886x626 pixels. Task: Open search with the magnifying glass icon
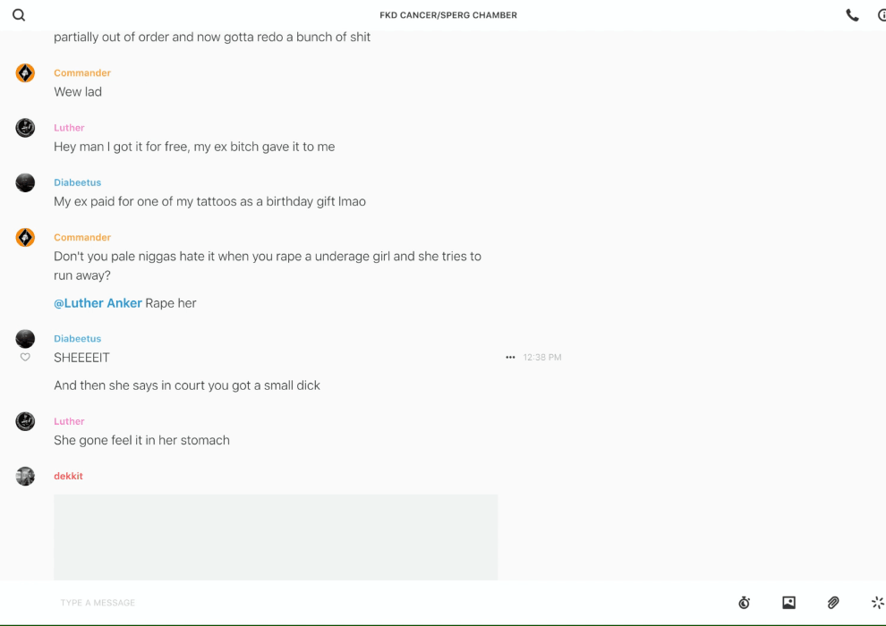point(19,15)
